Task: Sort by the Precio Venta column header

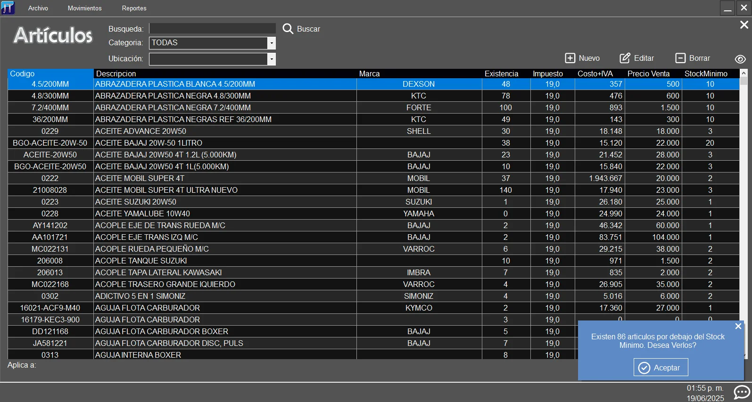Action: pyautogui.click(x=648, y=74)
